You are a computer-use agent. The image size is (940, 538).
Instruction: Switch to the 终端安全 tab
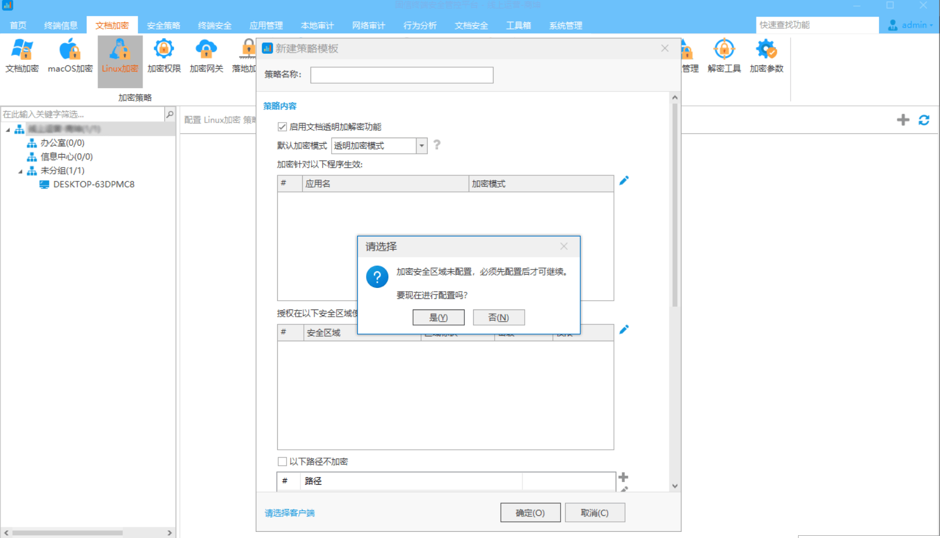(215, 25)
